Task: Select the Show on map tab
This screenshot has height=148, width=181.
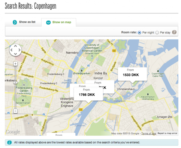Action: click(x=59, y=22)
